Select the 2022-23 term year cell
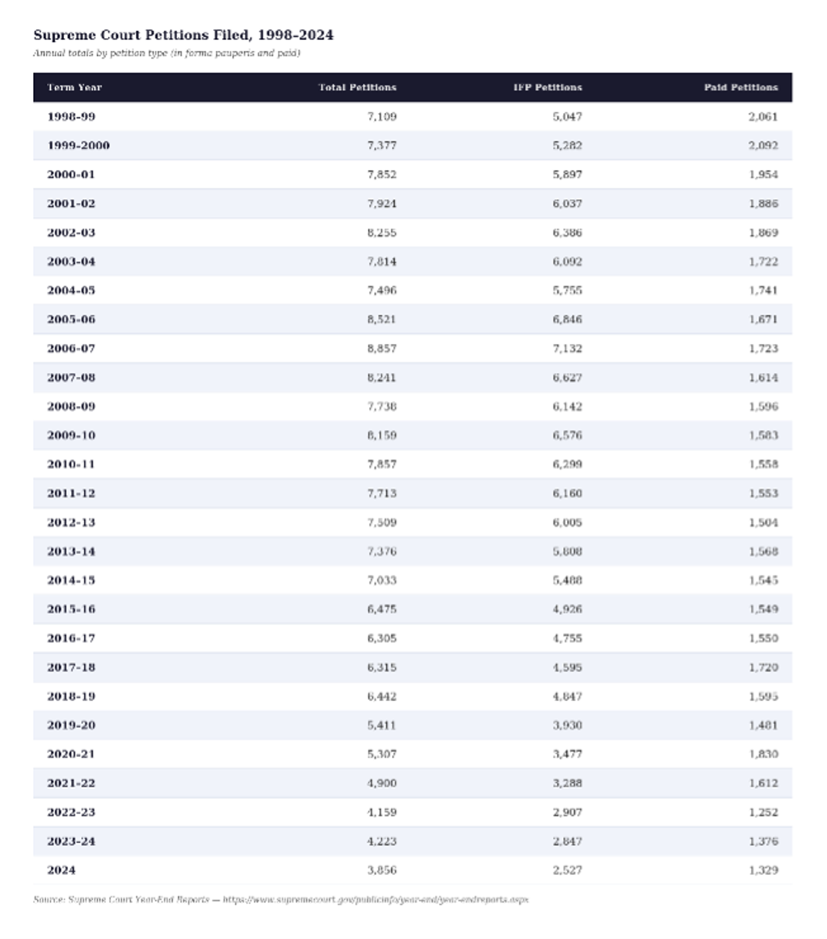Image resolution: width=827 pixels, height=939 pixels. [x=71, y=812]
